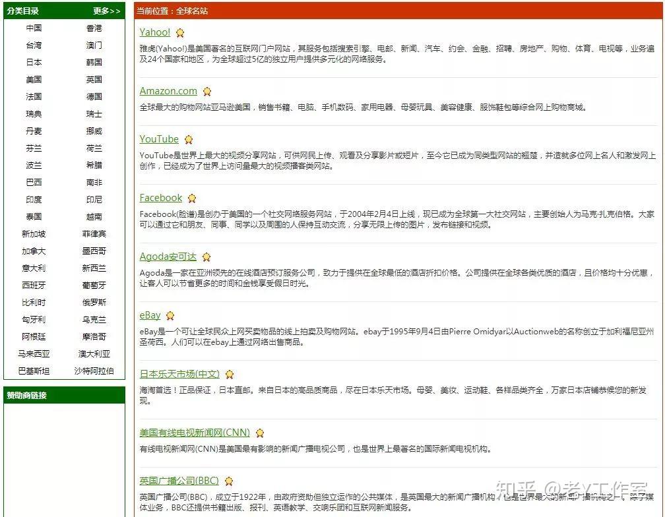The image size is (665, 517).
Task: Expand the category list via 更多>>
Action: 107,11
